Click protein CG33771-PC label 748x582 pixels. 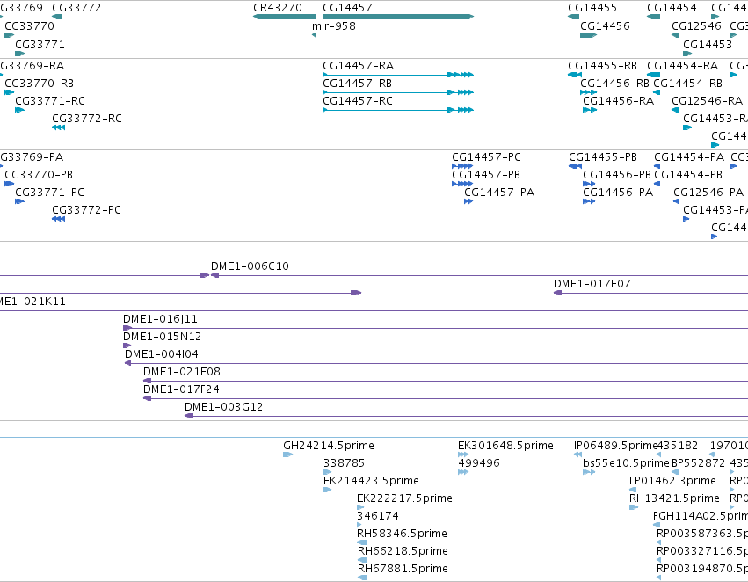pyautogui.click(x=49, y=193)
